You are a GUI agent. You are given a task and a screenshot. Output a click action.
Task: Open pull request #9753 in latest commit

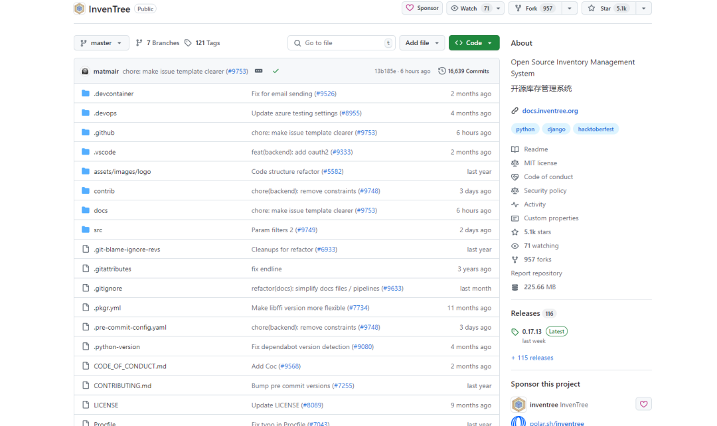pyautogui.click(x=238, y=71)
